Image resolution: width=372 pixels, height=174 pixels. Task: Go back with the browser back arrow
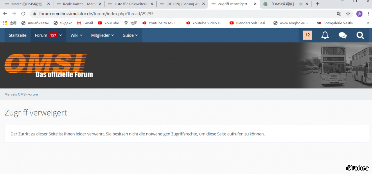[x=5, y=14]
